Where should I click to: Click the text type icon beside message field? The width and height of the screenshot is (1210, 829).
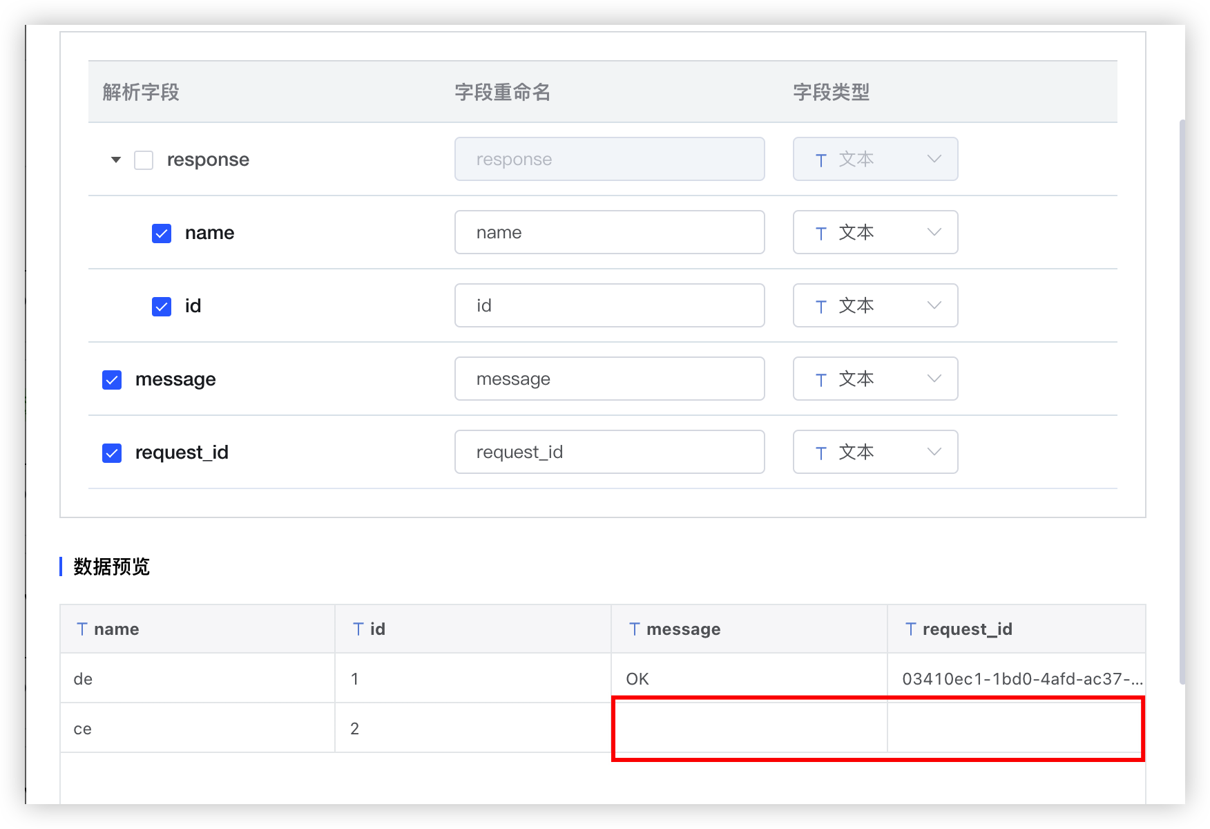(x=821, y=379)
